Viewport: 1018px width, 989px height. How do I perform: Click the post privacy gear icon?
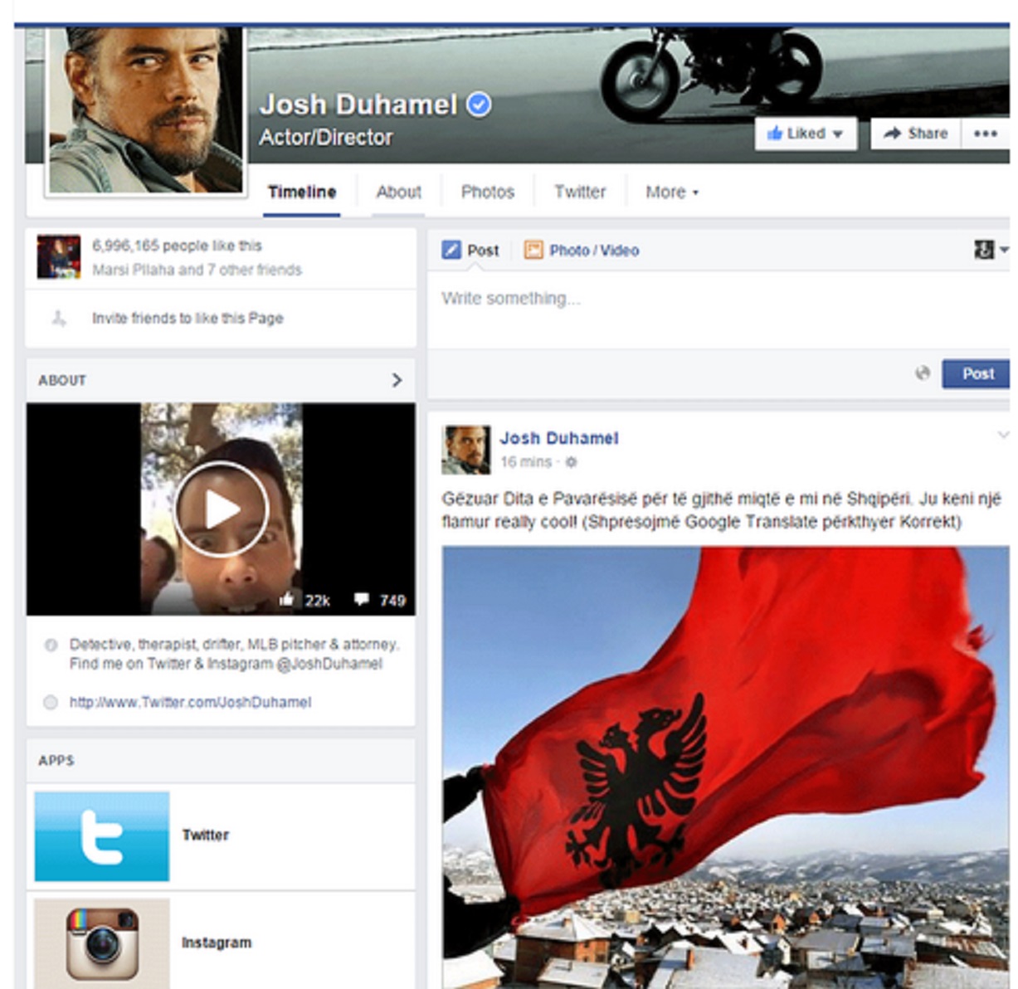coord(571,462)
